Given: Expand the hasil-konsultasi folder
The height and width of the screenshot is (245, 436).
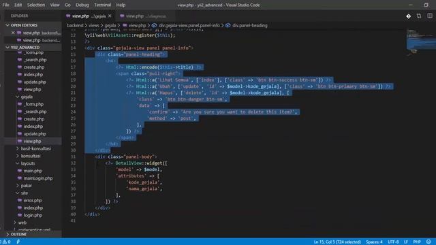Looking at the screenshot, I should pos(18,148).
